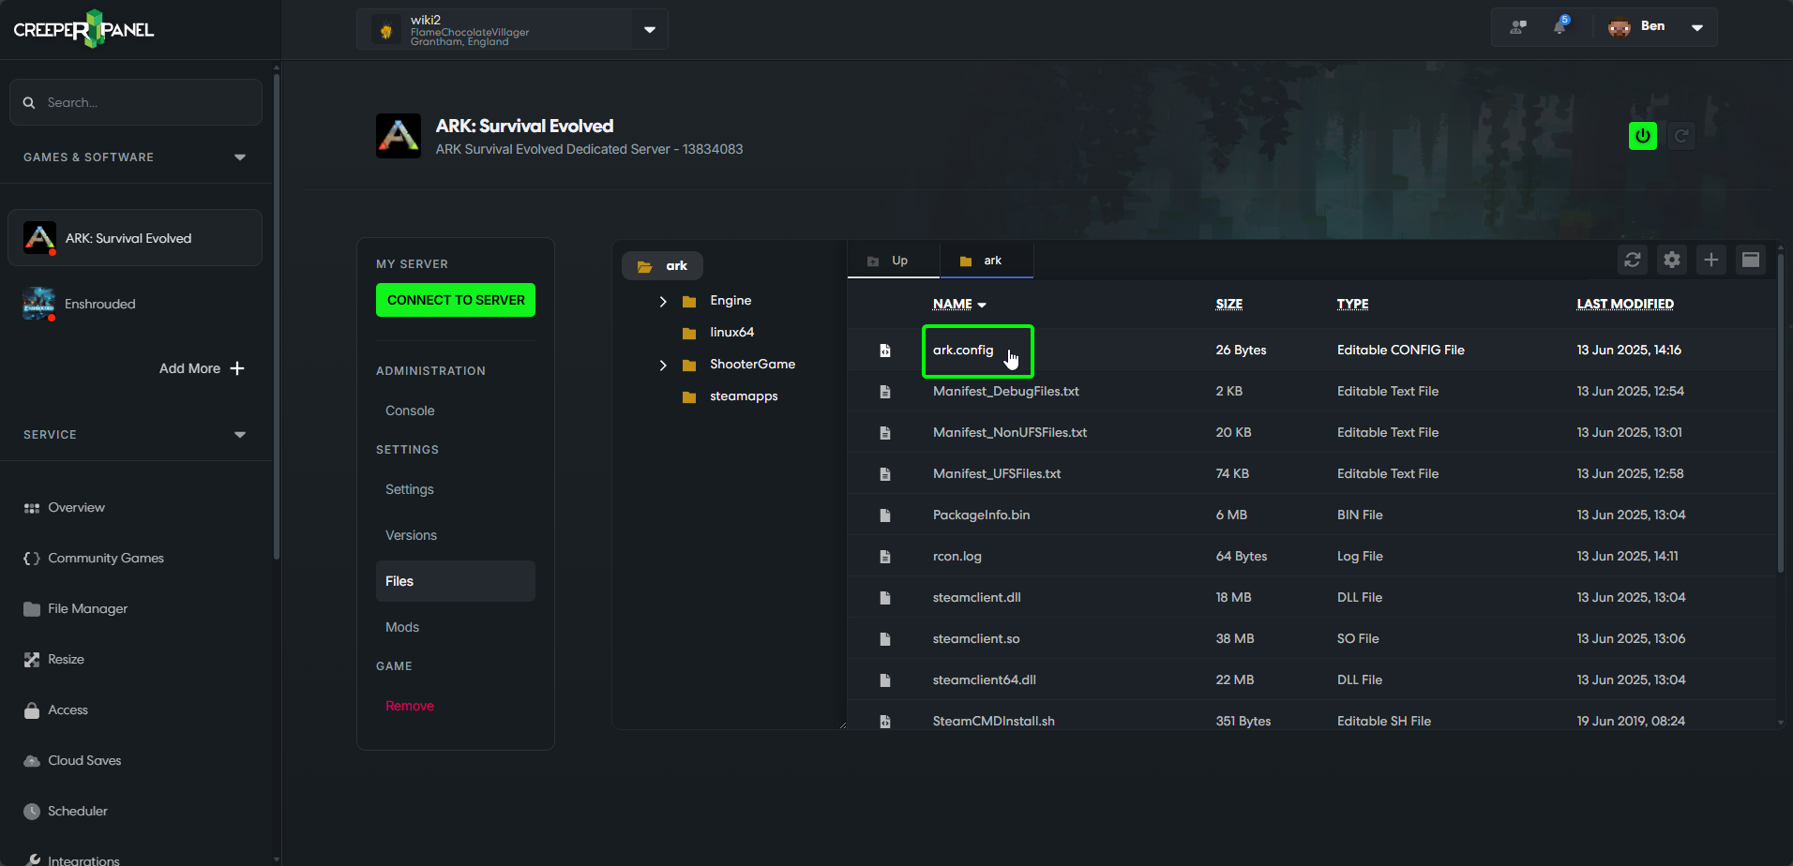Click the linux64 folder icon in tree

point(689,333)
